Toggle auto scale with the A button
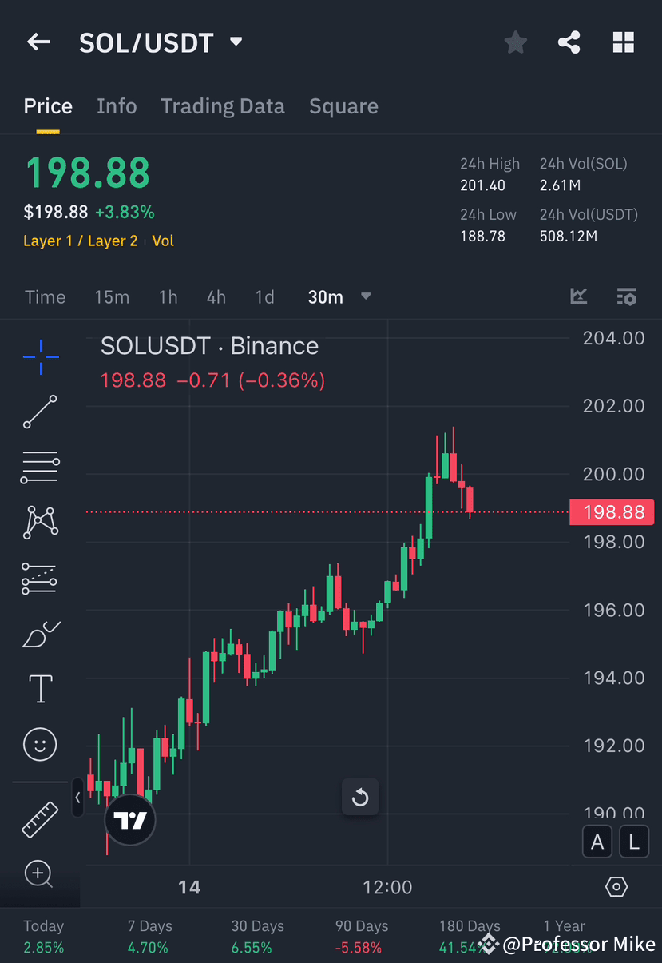Screen dimensions: 662x963 click(597, 842)
